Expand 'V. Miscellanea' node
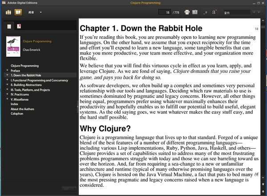Screen dimensions: 267x196 coord(7,99)
